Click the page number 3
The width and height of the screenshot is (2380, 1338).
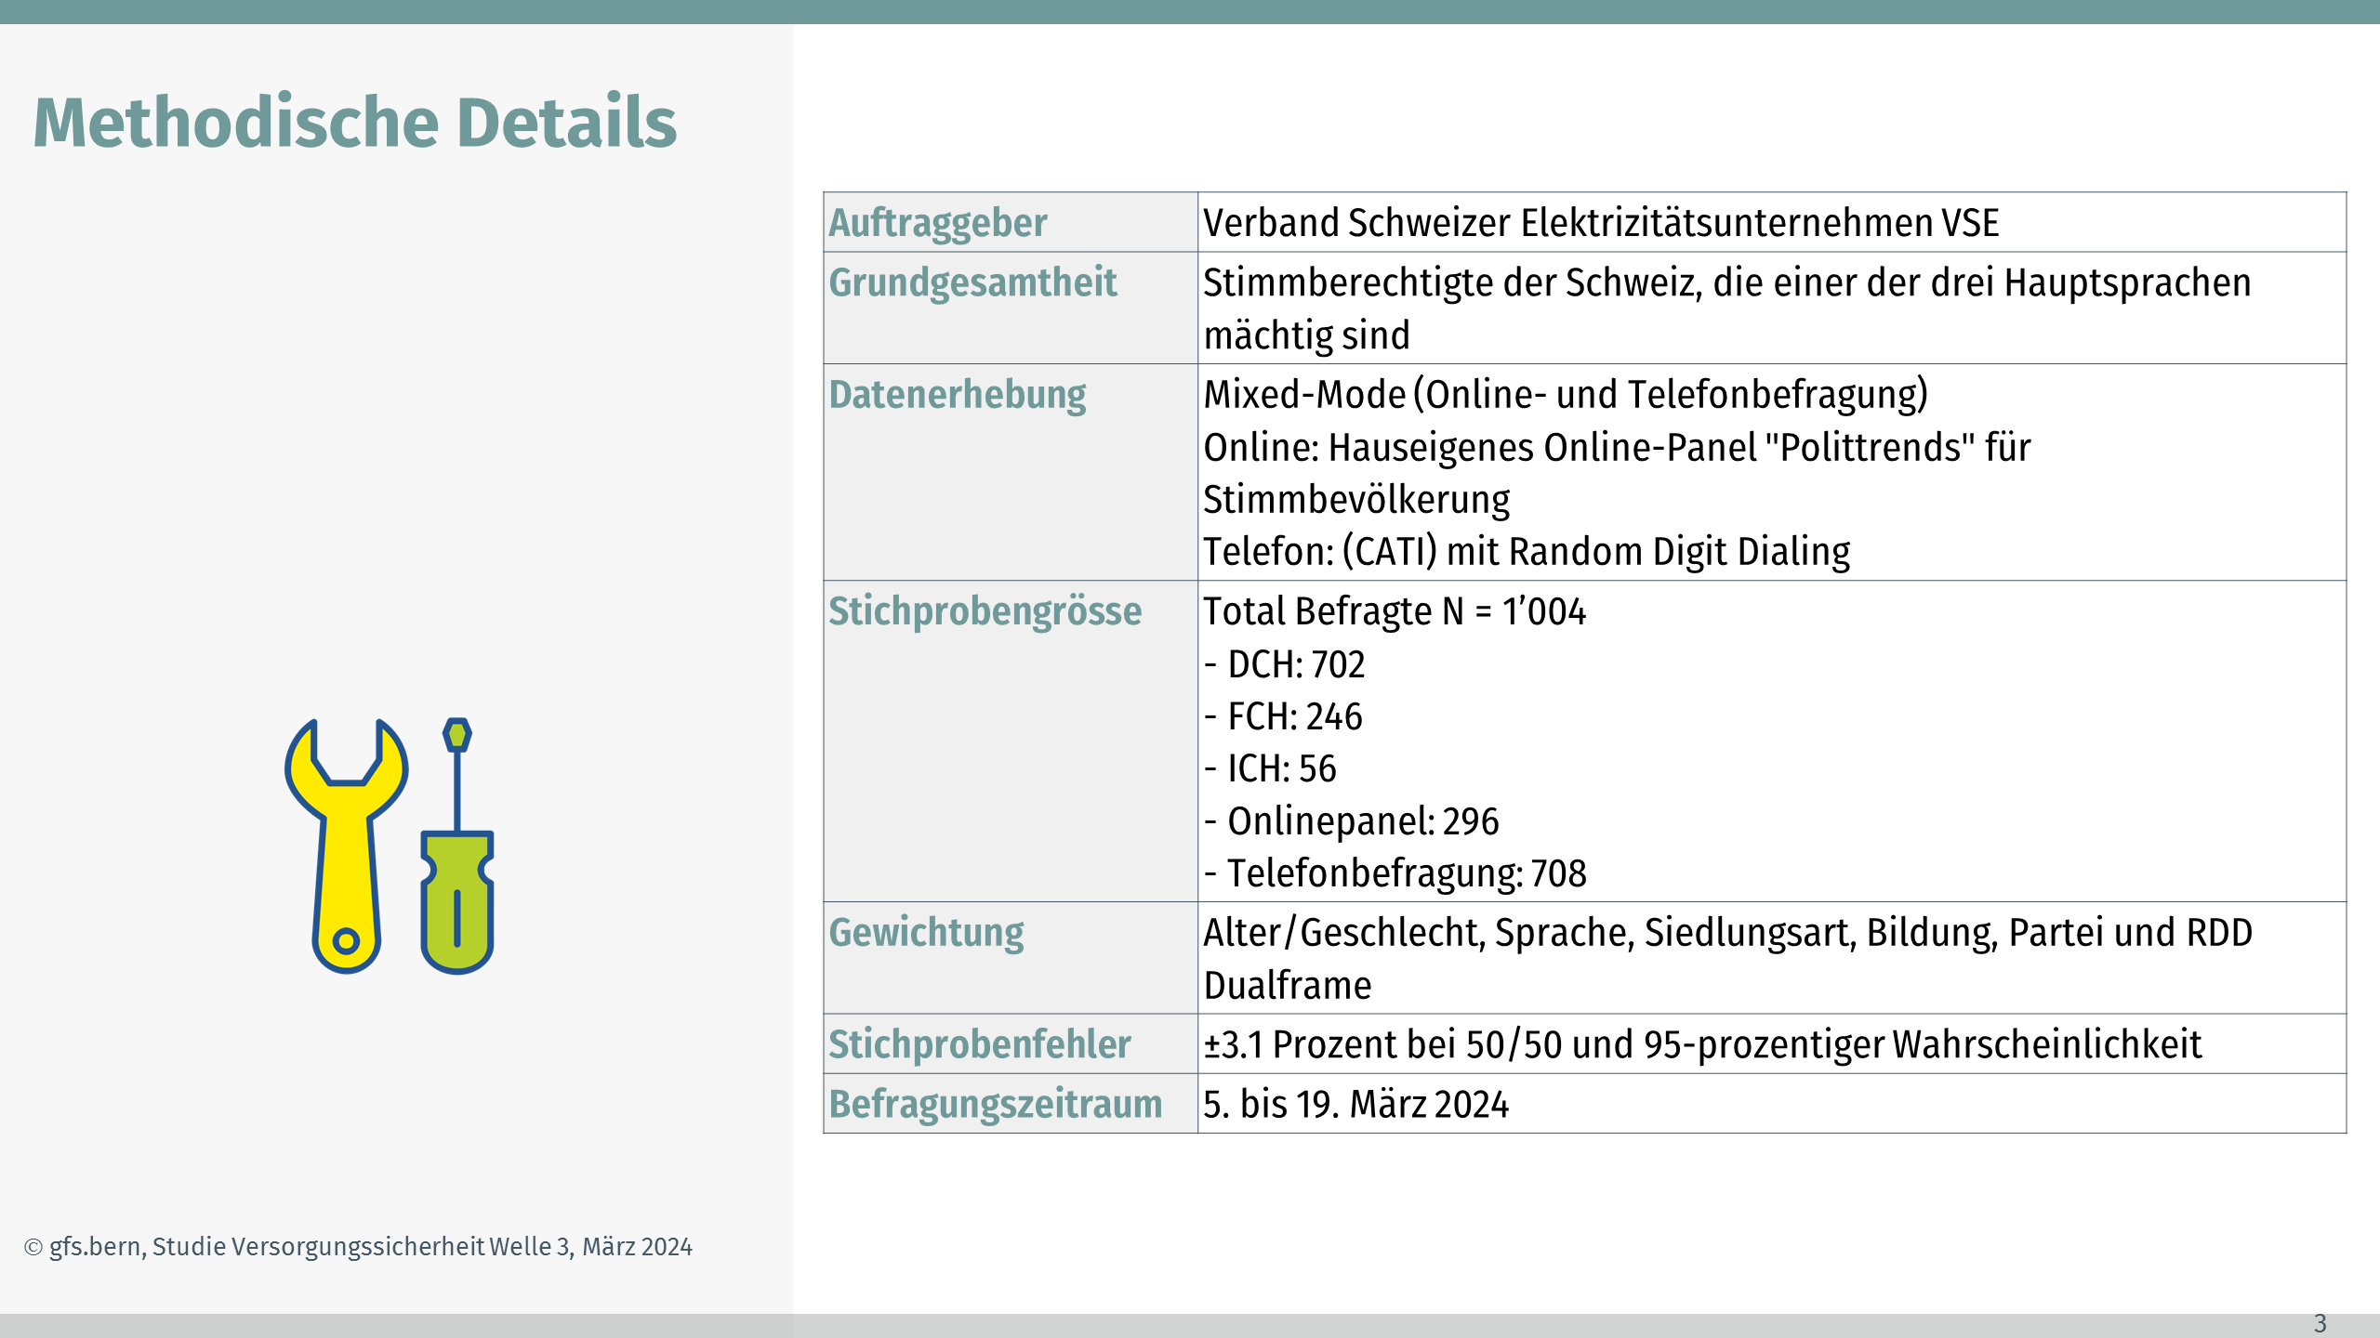[2320, 1323]
